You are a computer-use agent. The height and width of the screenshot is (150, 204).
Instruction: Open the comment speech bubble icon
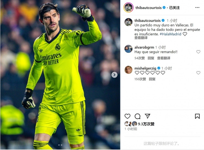click(137, 116)
